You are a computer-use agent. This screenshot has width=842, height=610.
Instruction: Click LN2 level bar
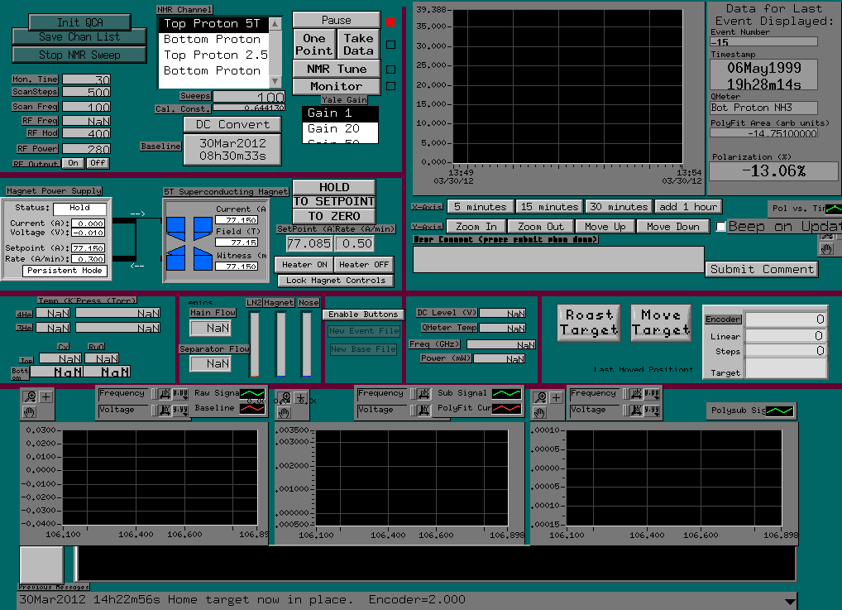pos(254,344)
